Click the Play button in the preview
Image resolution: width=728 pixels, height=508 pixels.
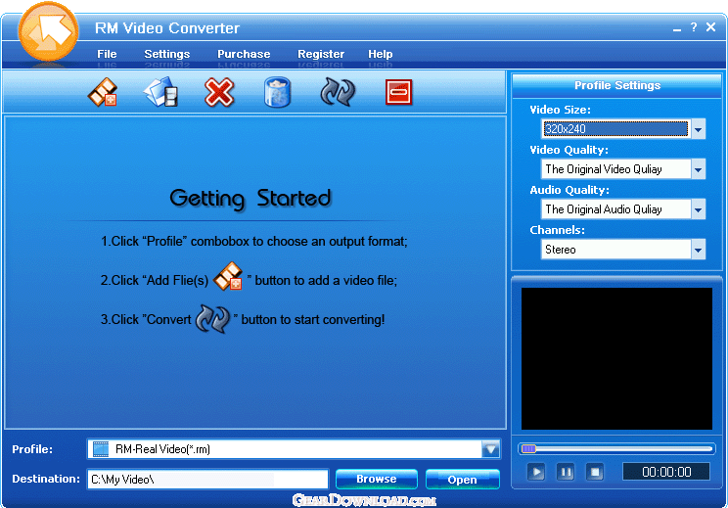tap(536, 472)
